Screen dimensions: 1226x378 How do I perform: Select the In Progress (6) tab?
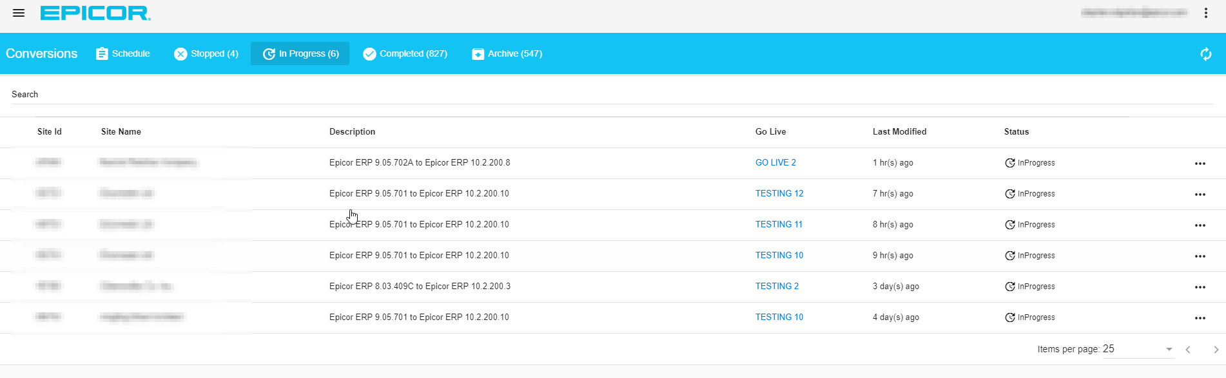[300, 53]
